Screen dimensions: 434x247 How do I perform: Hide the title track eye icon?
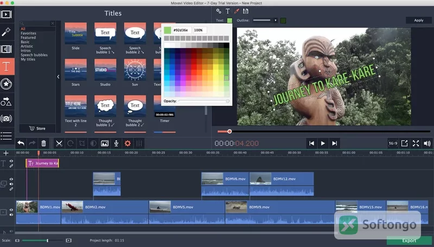(11, 161)
